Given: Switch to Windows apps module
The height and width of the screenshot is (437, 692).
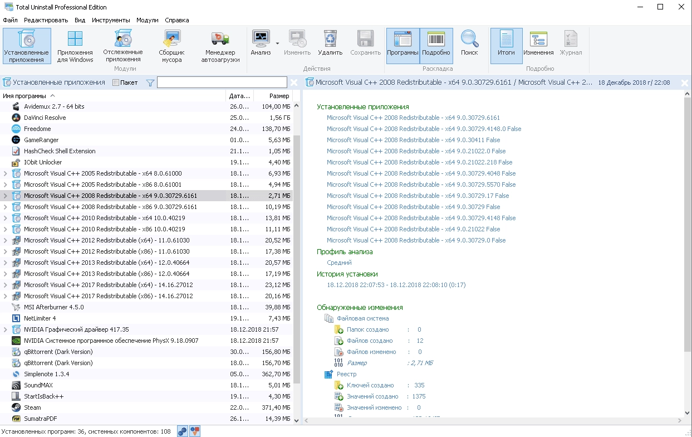Looking at the screenshot, I should click(75, 46).
